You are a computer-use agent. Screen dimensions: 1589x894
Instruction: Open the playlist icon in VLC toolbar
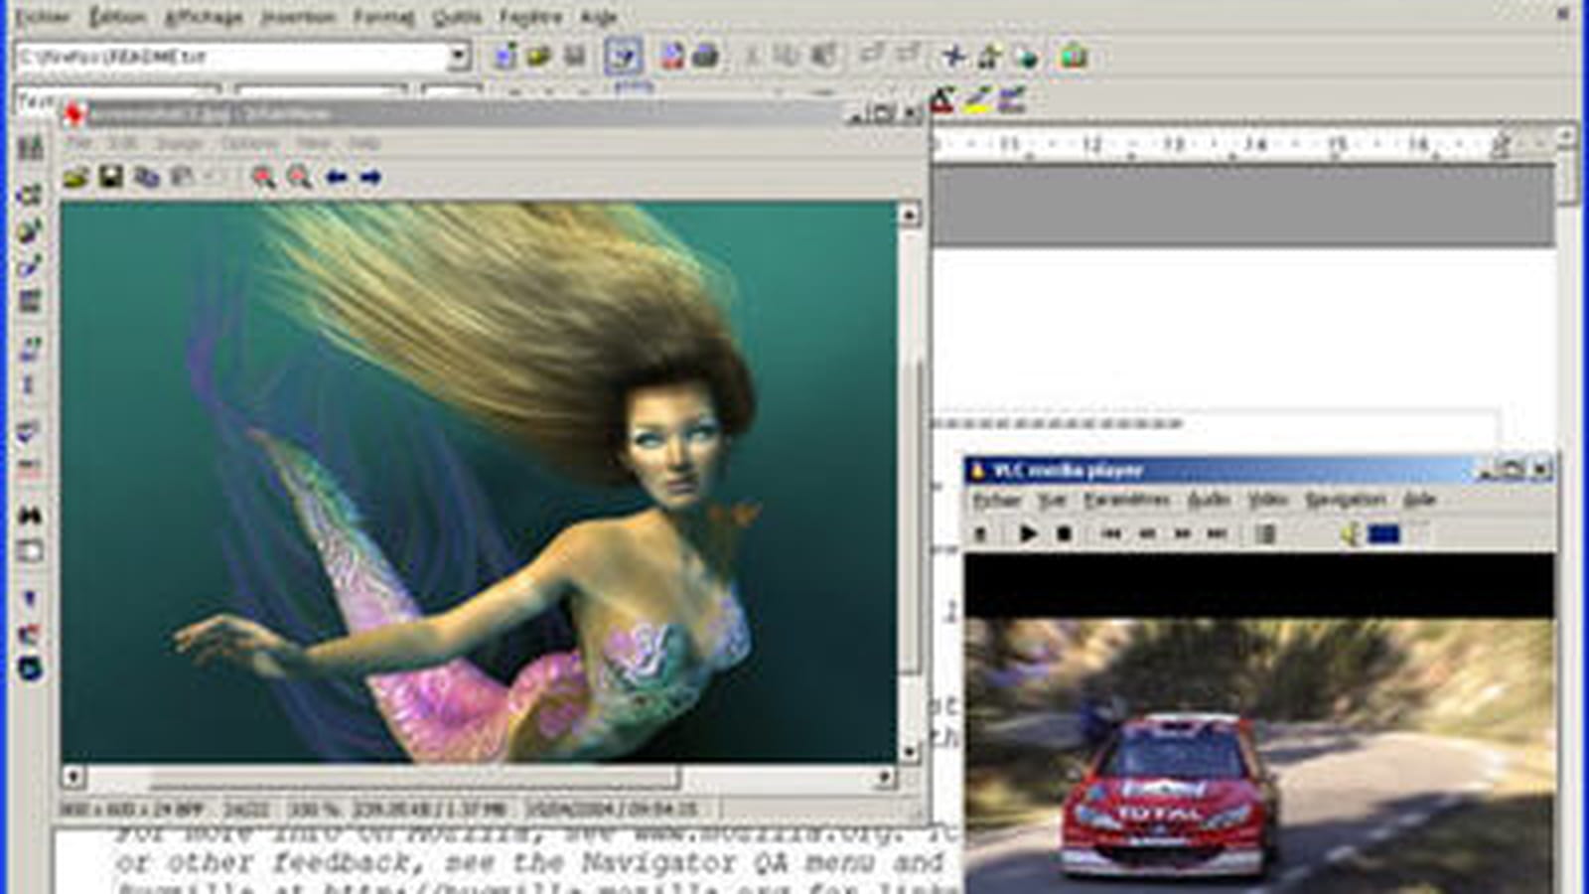pos(1265,534)
